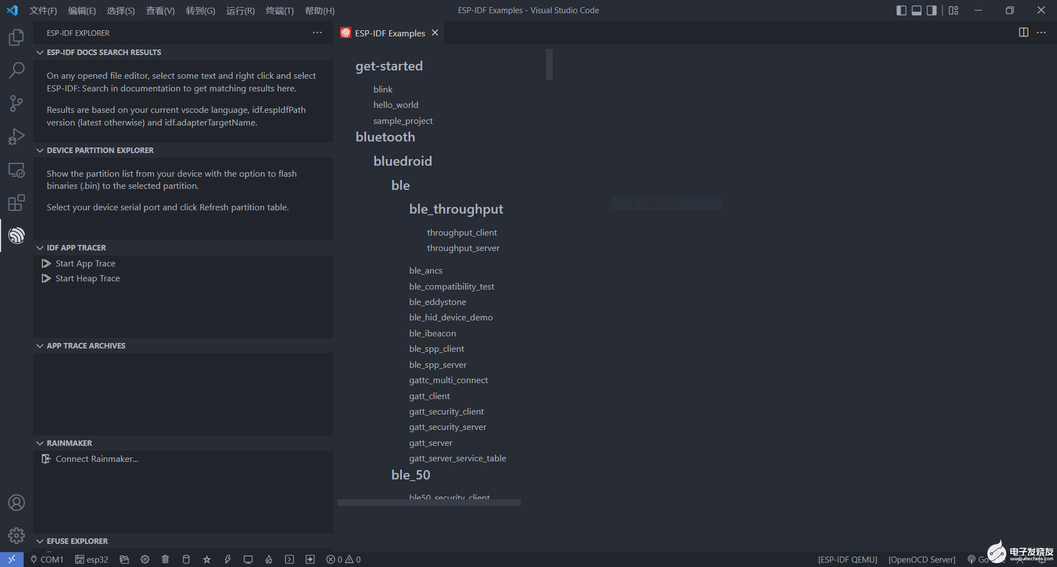1057x567 pixels.
Task: Click the build, flash and monitor flame icon
Action: pyautogui.click(x=269, y=559)
